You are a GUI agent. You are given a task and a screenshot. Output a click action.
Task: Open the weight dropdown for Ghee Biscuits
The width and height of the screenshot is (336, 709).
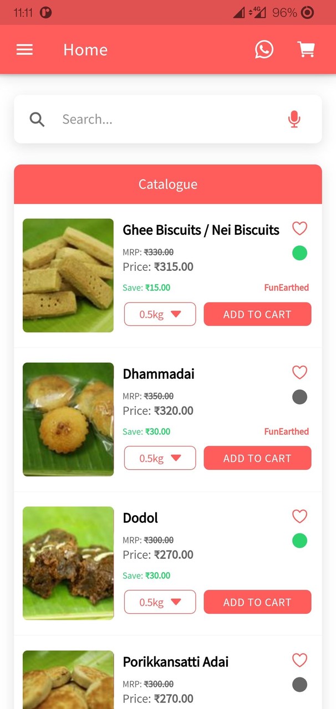tap(160, 314)
